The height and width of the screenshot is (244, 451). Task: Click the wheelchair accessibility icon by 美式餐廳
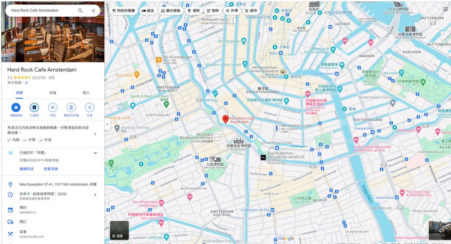[26, 82]
